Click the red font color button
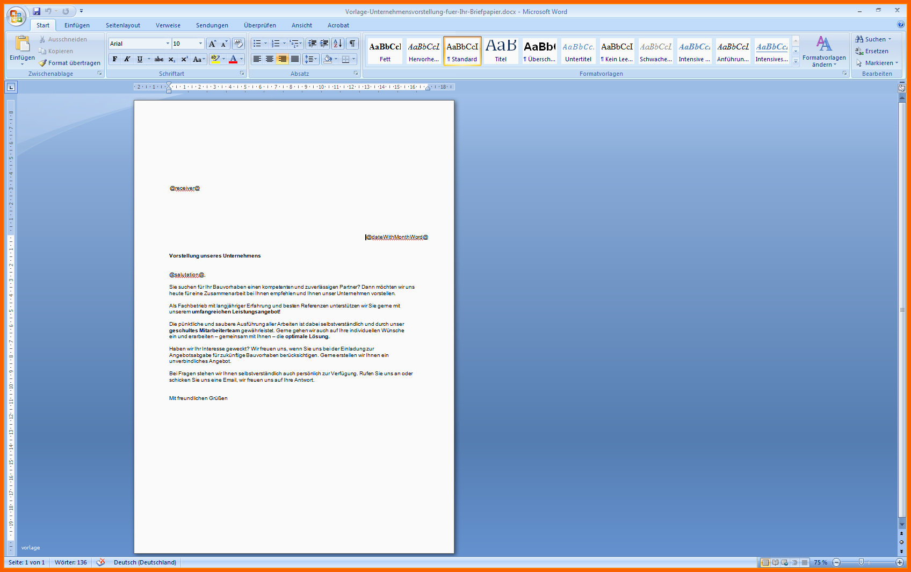 [233, 59]
